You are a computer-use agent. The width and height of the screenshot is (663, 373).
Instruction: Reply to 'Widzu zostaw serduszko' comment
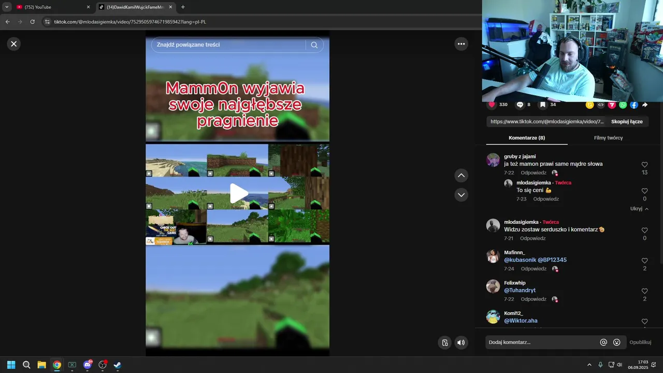point(533,238)
